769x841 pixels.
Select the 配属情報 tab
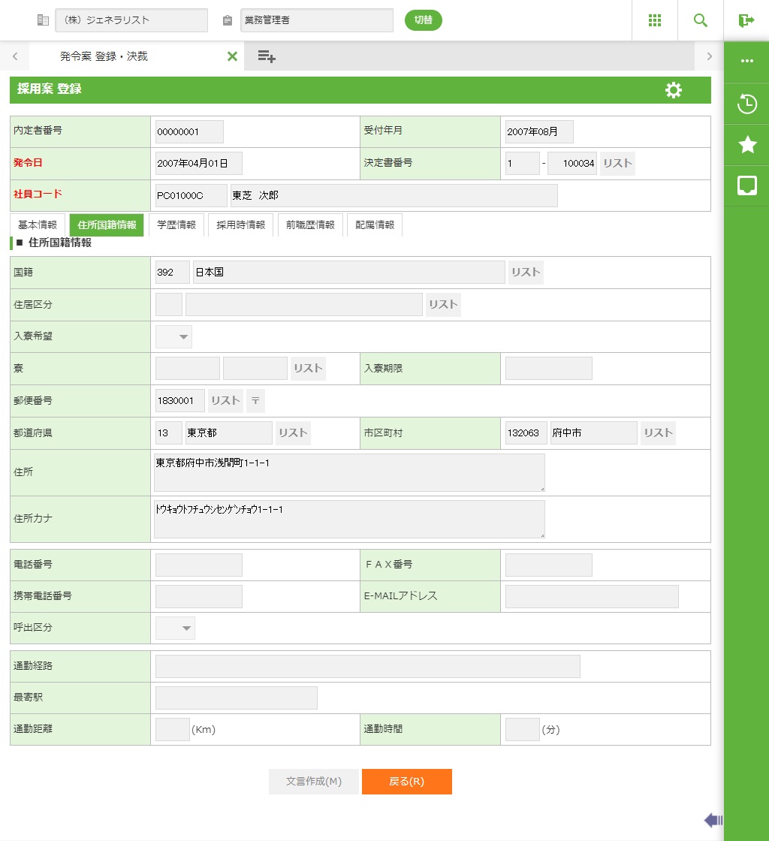374,225
